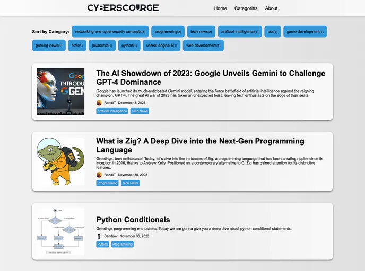Open 'What is Zig?' article title
The width and height of the screenshot is (365, 271).
(x=200, y=146)
